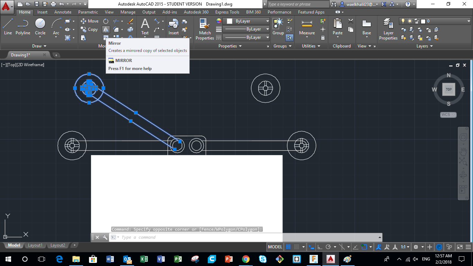Click the Mirror tool icon
This screenshot has height=266, width=473.
(106, 29)
